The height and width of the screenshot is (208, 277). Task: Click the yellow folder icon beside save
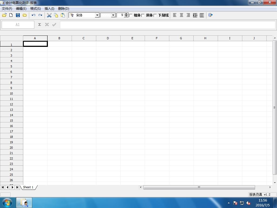click(25, 15)
